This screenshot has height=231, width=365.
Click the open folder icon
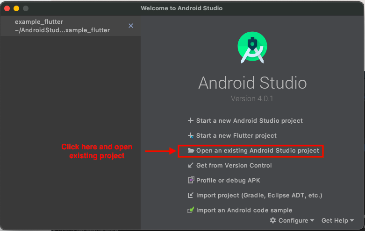pos(190,151)
